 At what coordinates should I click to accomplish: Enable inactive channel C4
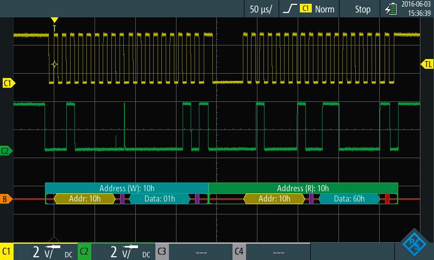[239, 252]
